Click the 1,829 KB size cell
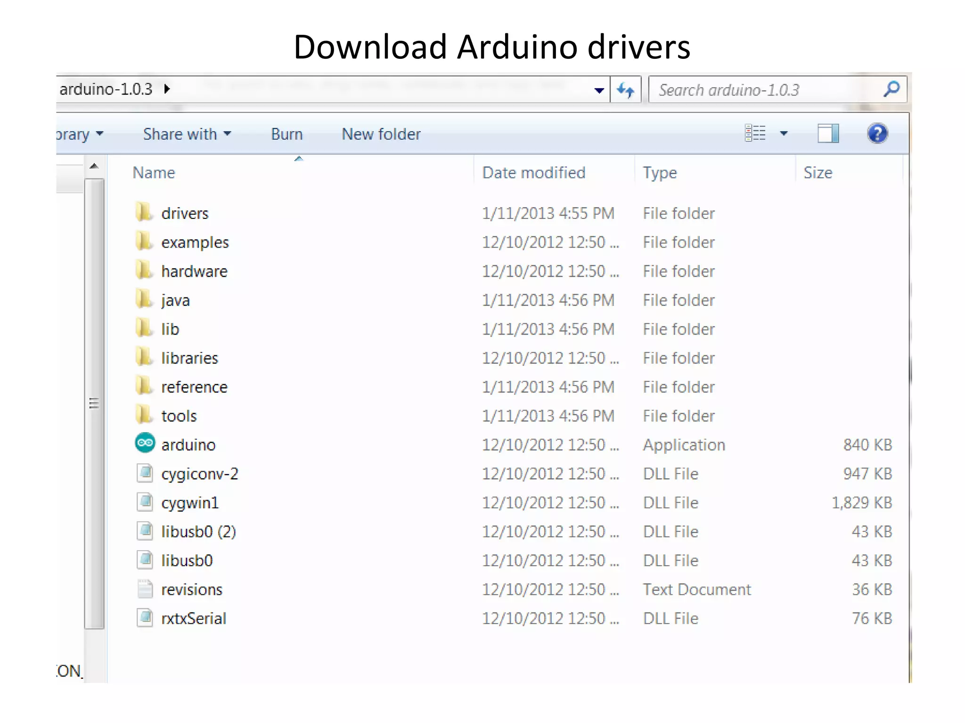 point(862,503)
